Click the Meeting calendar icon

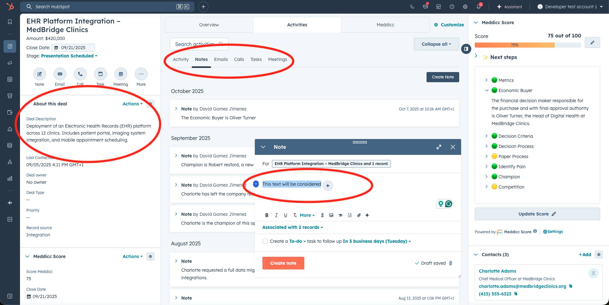click(x=121, y=74)
